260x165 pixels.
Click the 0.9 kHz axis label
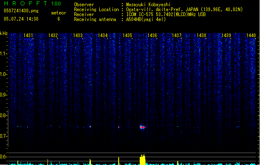tap(3, 95)
